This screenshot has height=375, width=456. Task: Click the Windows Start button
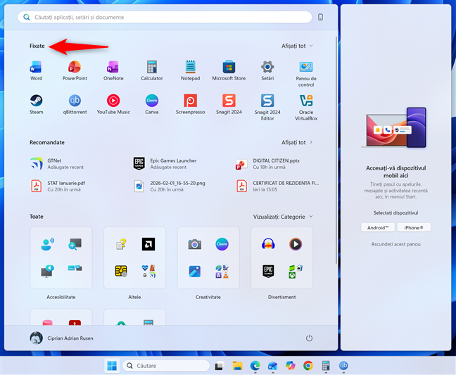click(x=112, y=366)
